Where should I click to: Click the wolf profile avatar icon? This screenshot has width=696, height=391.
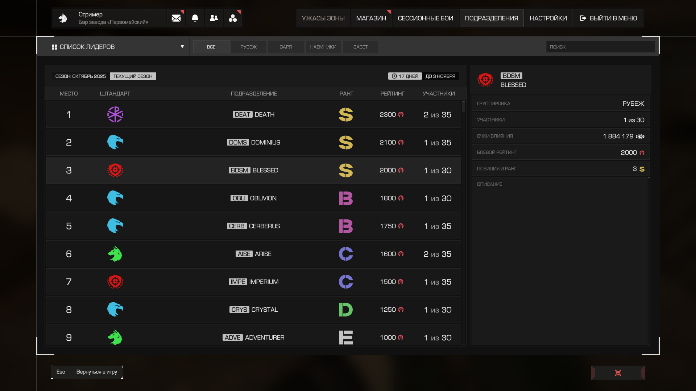[x=63, y=18]
